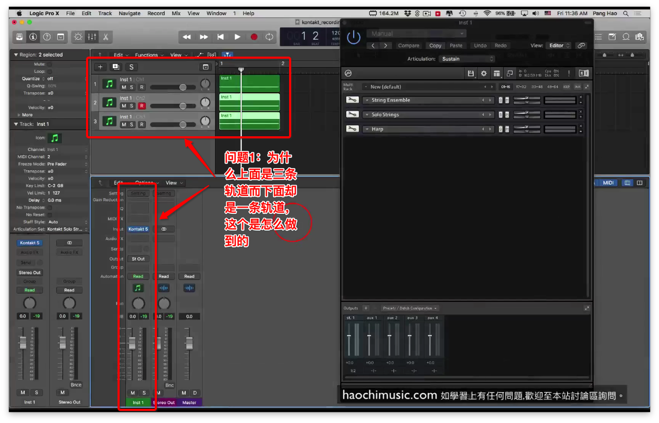Open the Library panel icon
This screenshot has width=659, height=423.
click(x=19, y=37)
